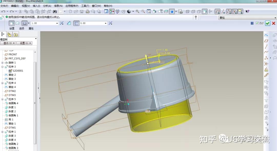Open the 属性 properties panel

(31, 29)
